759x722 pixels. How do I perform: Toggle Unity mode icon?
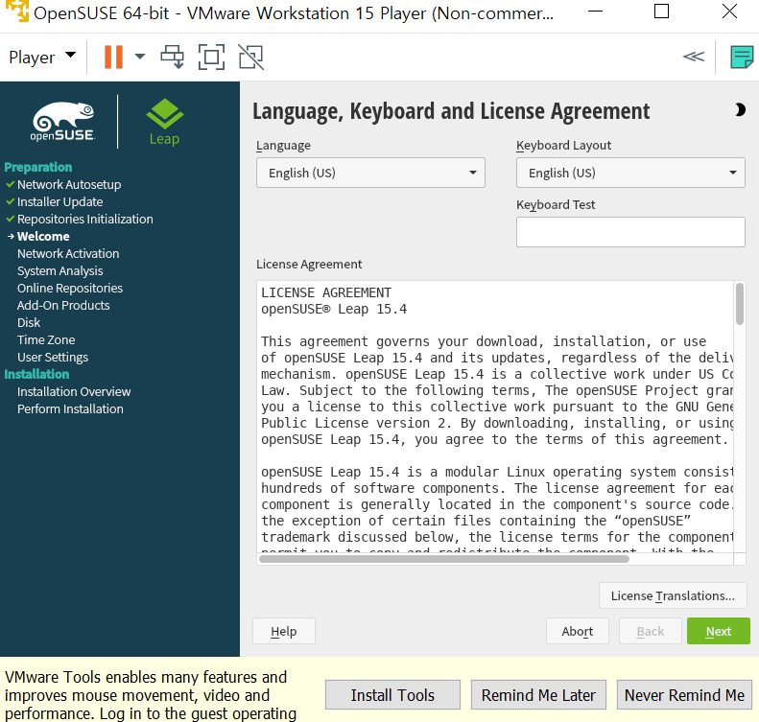(x=251, y=58)
